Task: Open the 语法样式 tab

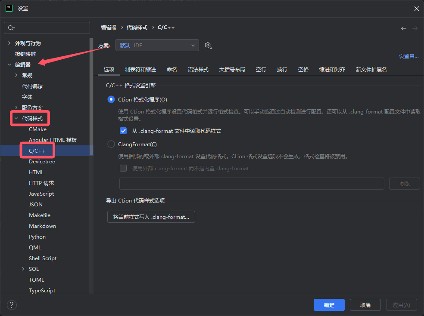Action: (198, 70)
